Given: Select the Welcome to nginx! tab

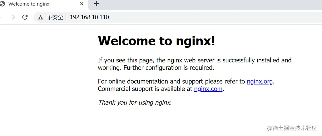Looking at the screenshot, I should pos(44,4).
